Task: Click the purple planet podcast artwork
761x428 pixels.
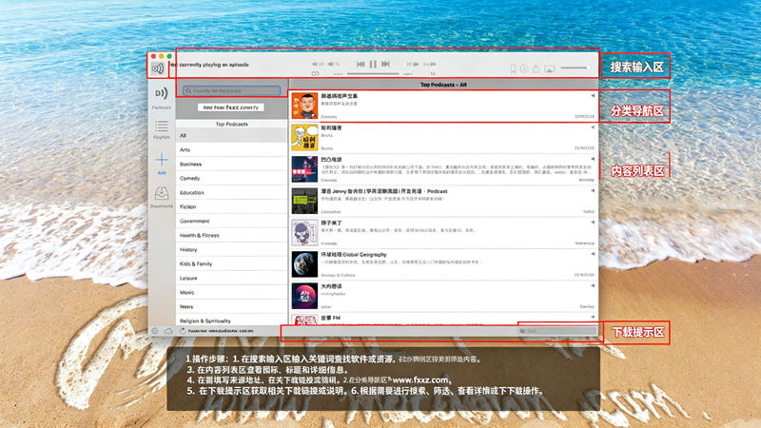Action: pos(304,296)
